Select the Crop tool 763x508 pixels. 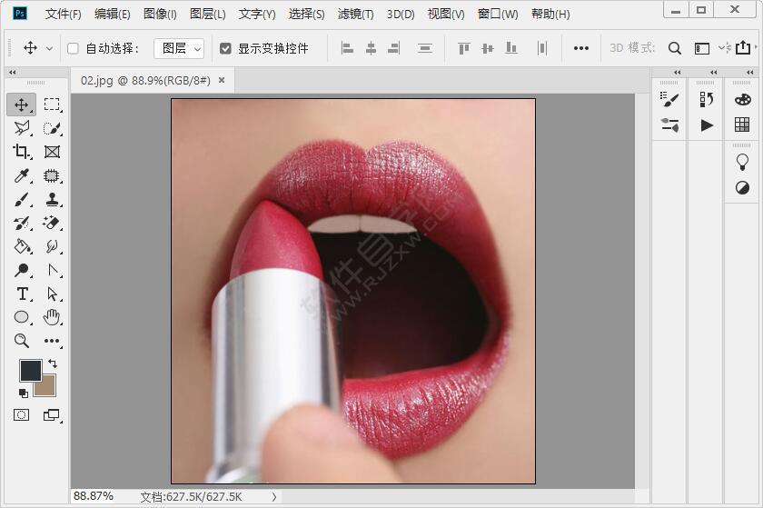click(22, 152)
